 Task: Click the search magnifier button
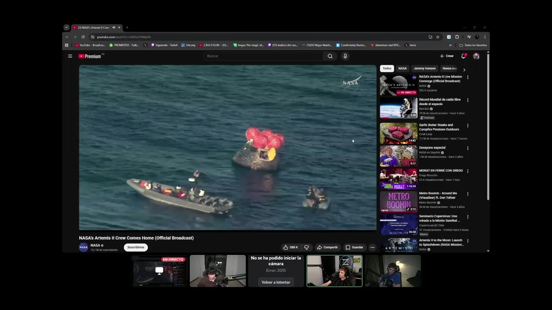coord(330,56)
